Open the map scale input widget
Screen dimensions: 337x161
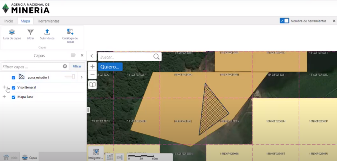pos(119,157)
